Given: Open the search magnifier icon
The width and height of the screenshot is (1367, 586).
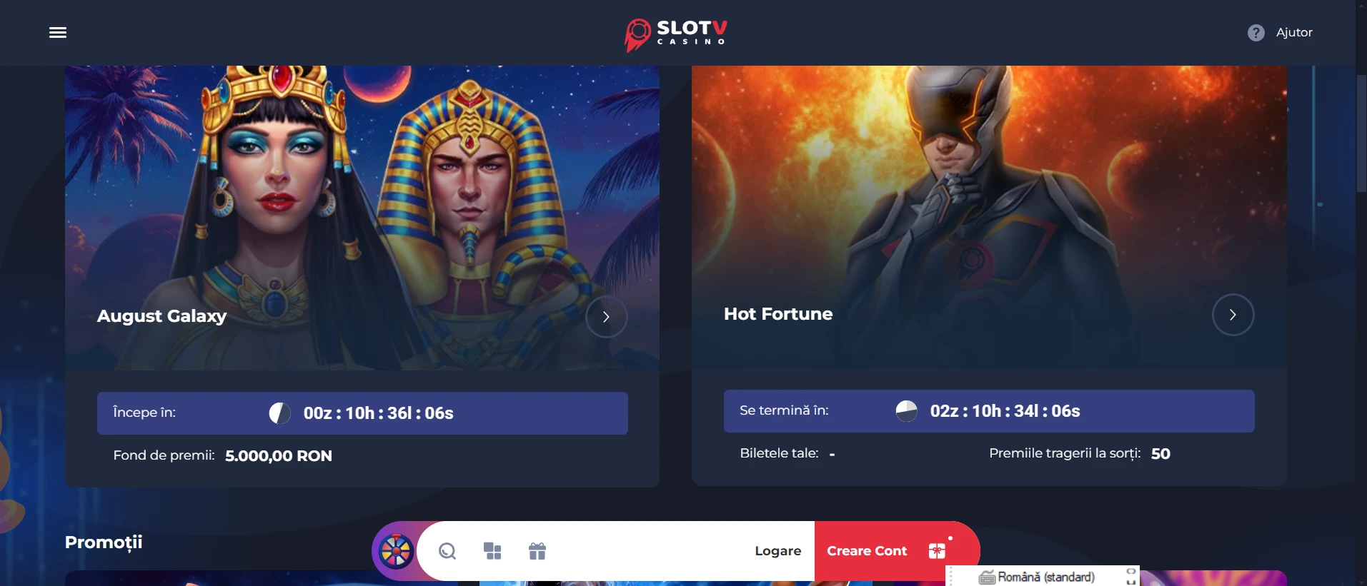Looking at the screenshot, I should point(447,551).
